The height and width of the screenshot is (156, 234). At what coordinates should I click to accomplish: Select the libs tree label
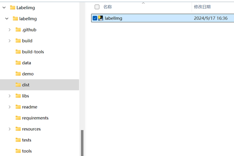[x=26, y=96]
